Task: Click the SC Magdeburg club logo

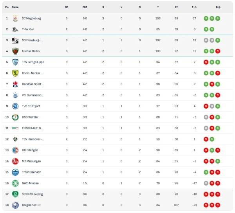Action: coord(15,18)
